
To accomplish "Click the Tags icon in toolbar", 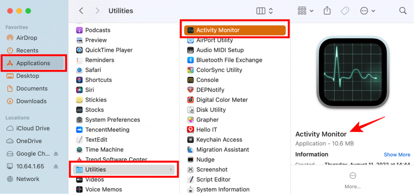I will [345, 11].
